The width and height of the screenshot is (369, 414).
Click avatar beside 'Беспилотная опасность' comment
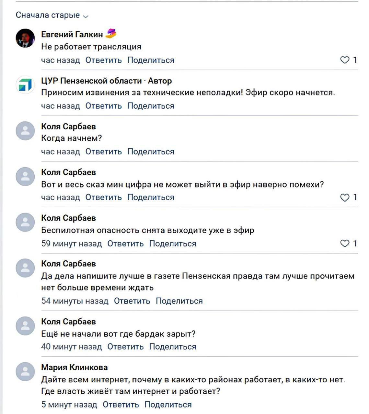click(25, 222)
